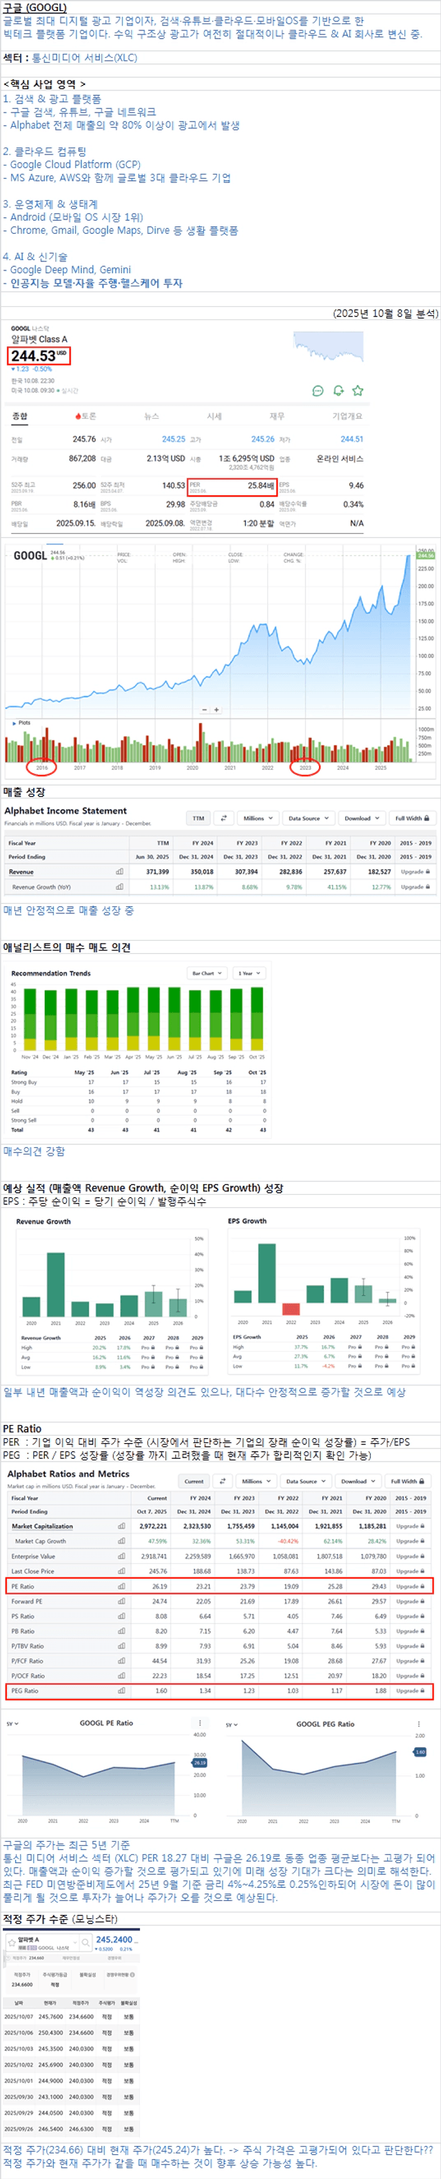The height and width of the screenshot is (2179, 441).
Task: Open Data Source dropdown in Income Statement
Action: 309,818
